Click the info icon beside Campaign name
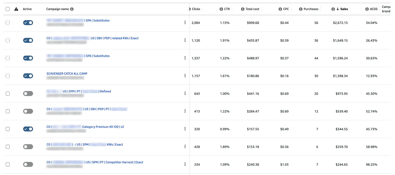Viewport: 395px width, 175px height. pos(72,9)
